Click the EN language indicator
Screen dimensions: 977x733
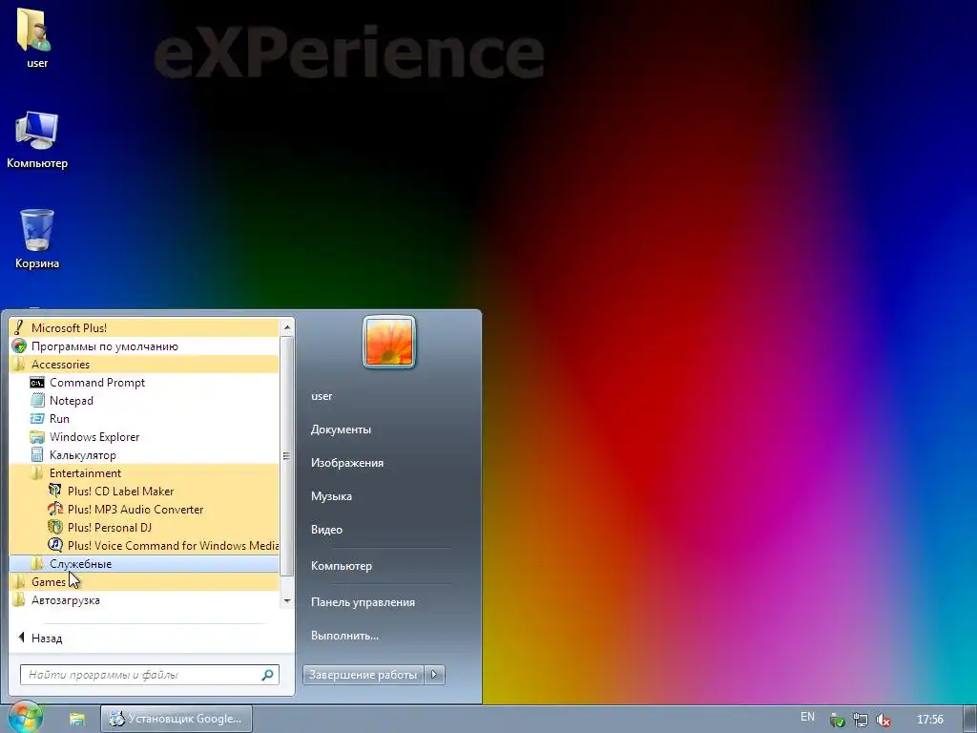(807, 717)
